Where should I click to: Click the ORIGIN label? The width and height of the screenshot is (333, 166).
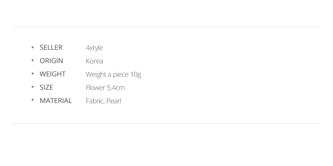coord(51,61)
